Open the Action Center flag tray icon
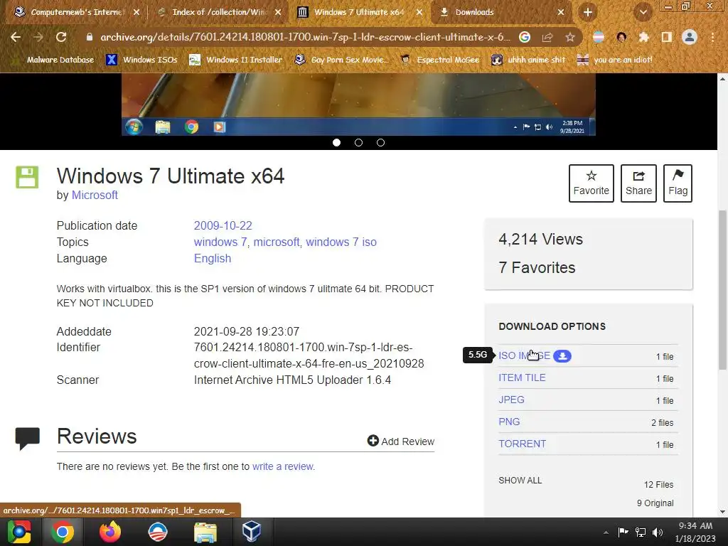The width and height of the screenshot is (728, 546). coord(623,532)
